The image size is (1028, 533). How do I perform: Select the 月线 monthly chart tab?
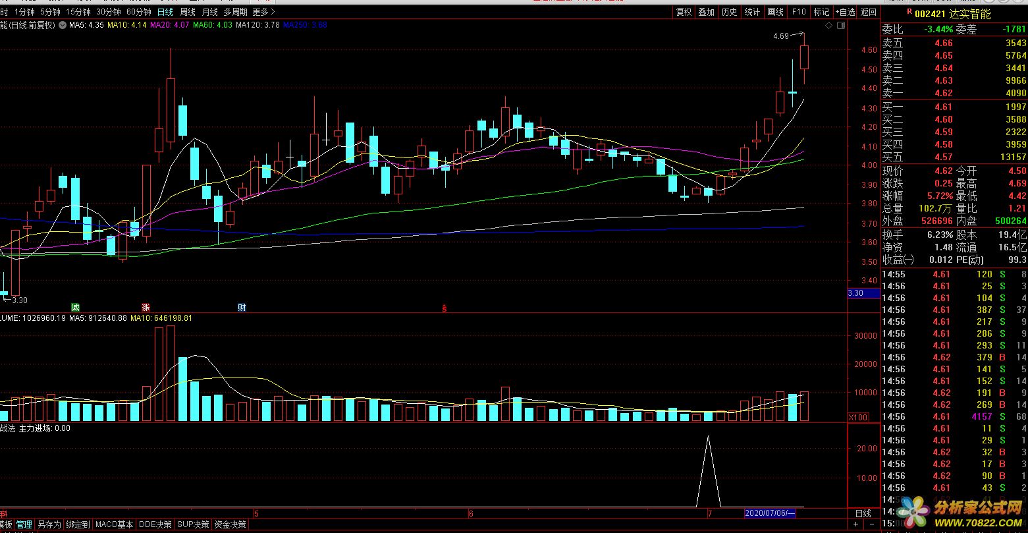click(209, 12)
